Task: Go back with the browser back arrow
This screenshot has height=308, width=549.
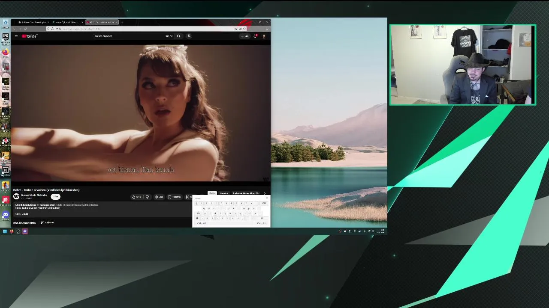Action: tap(15, 29)
